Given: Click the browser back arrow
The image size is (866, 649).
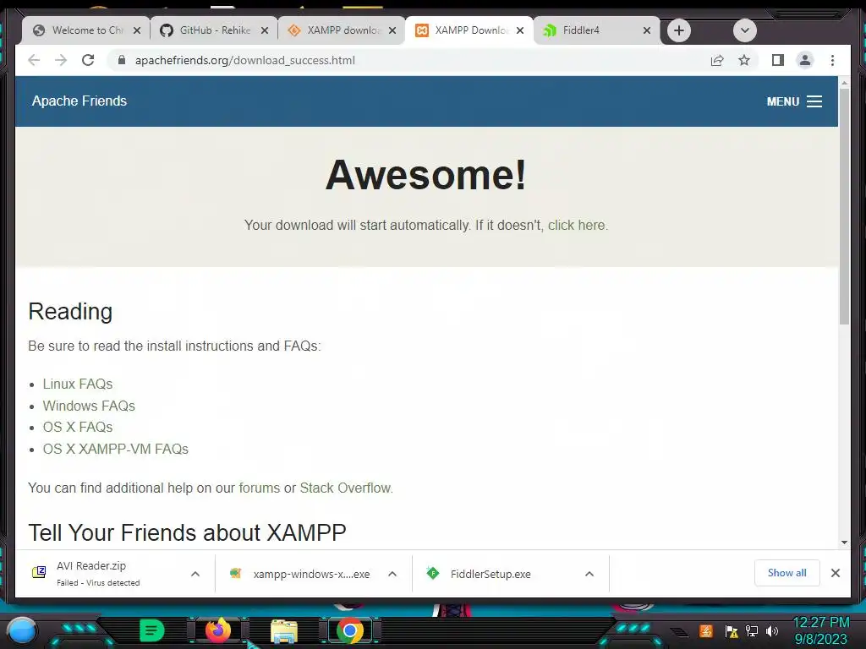Looking at the screenshot, I should click(x=34, y=60).
